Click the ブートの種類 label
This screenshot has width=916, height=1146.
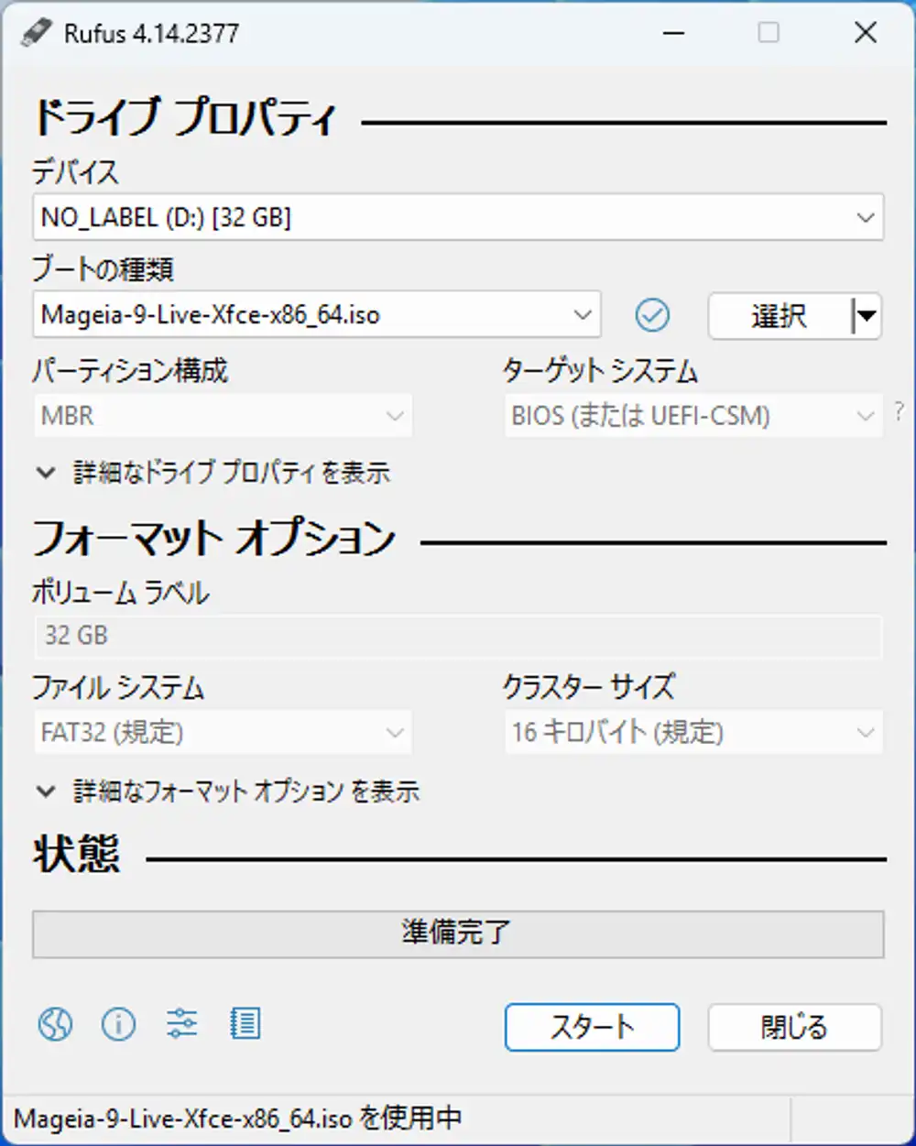[x=103, y=269]
